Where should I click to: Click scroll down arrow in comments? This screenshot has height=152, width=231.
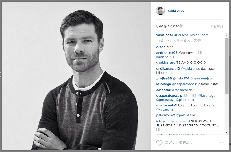click(227, 132)
